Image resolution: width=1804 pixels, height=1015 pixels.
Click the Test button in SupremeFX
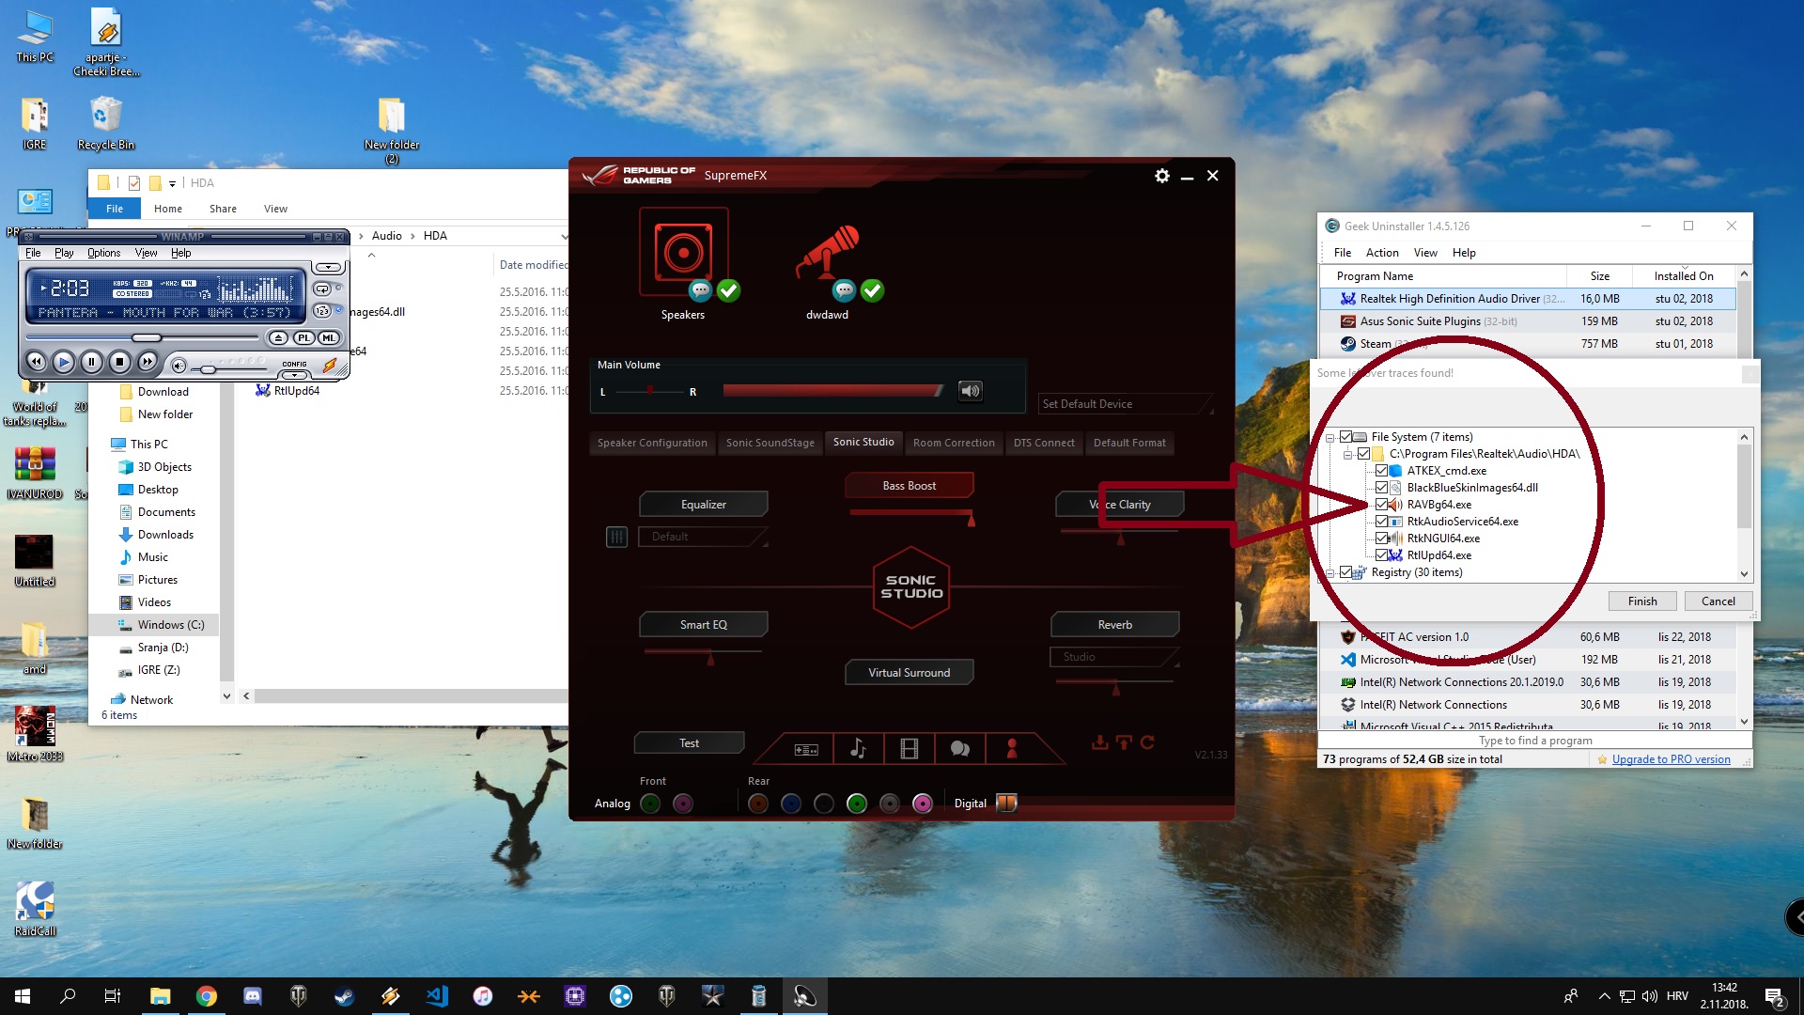coord(690,743)
